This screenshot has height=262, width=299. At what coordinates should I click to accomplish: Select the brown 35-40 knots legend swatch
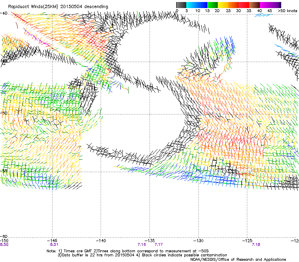click(x=255, y=5)
